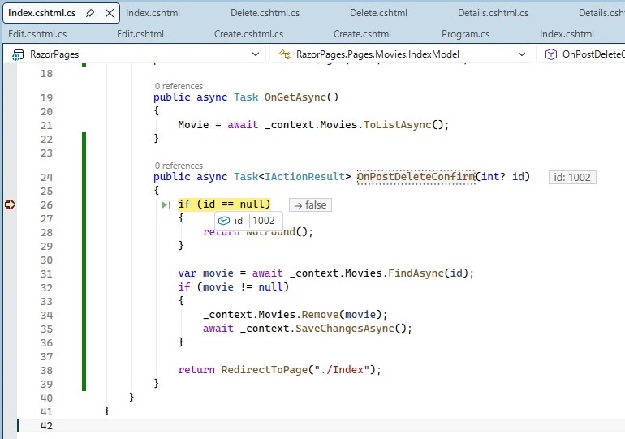625x439 pixels.
Task: Close the Index.cshtml.cs tab
Action: point(110,13)
